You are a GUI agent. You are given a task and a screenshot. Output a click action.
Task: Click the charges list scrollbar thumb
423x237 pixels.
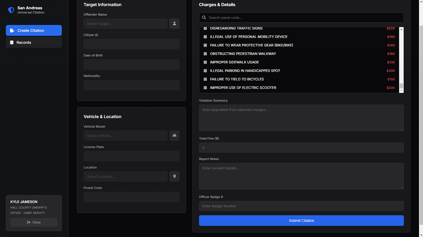401,86
